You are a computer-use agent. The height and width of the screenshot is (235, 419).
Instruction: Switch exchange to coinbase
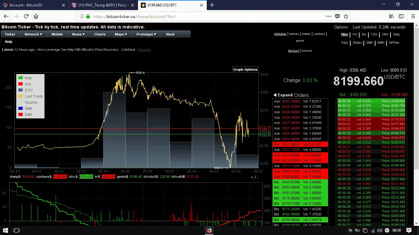[x=319, y=34]
